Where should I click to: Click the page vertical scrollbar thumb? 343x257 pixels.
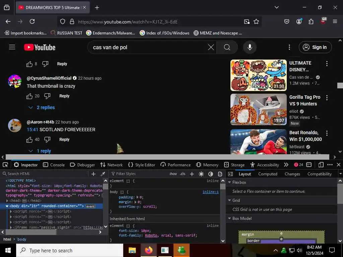click(340, 85)
